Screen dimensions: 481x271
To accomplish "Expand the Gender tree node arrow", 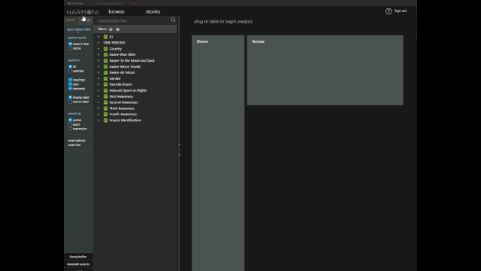I will pyautogui.click(x=98, y=78).
